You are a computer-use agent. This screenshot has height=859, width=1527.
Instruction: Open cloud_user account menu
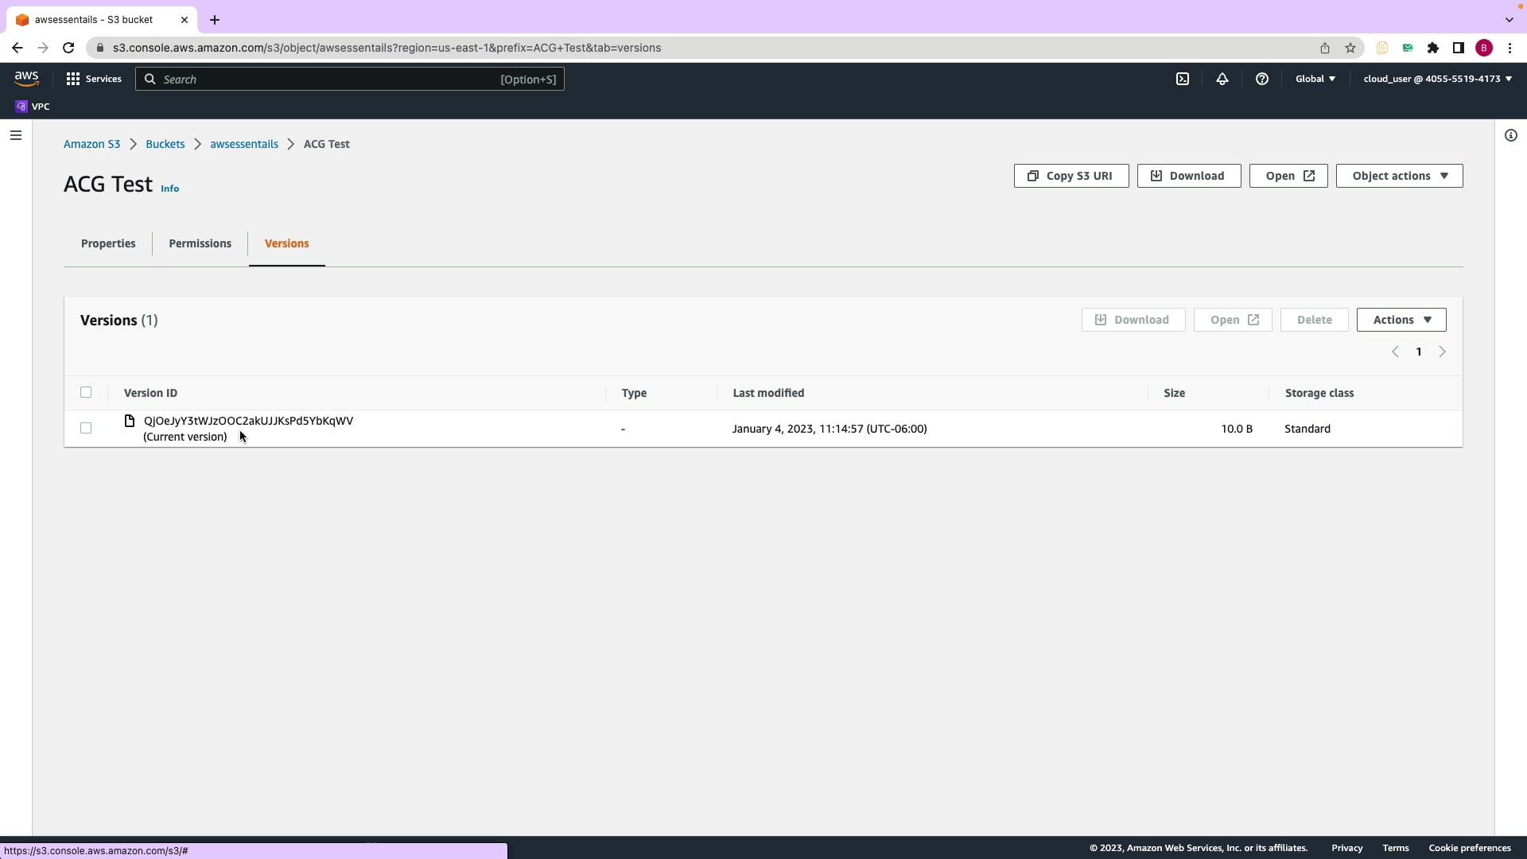tap(1437, 79)
